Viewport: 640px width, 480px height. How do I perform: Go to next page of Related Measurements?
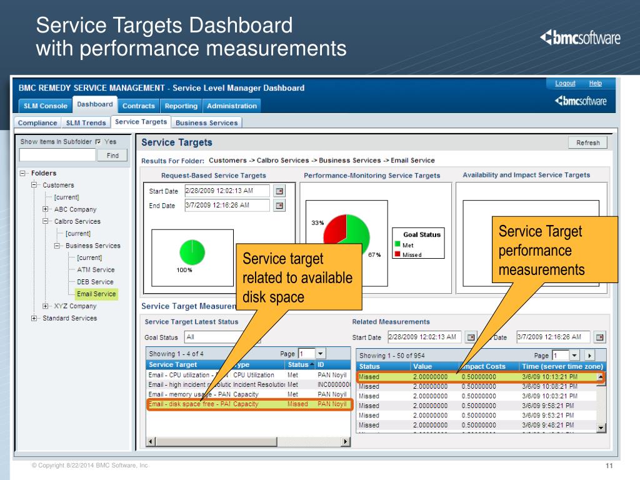tap(589, 356)
